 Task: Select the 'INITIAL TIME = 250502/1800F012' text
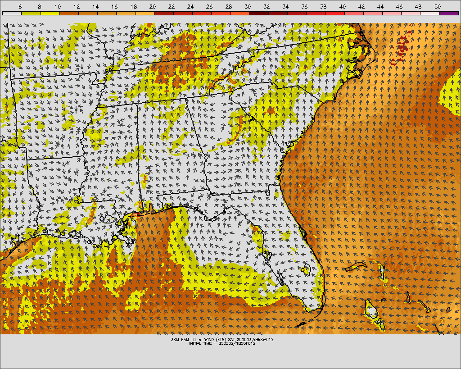222,343
